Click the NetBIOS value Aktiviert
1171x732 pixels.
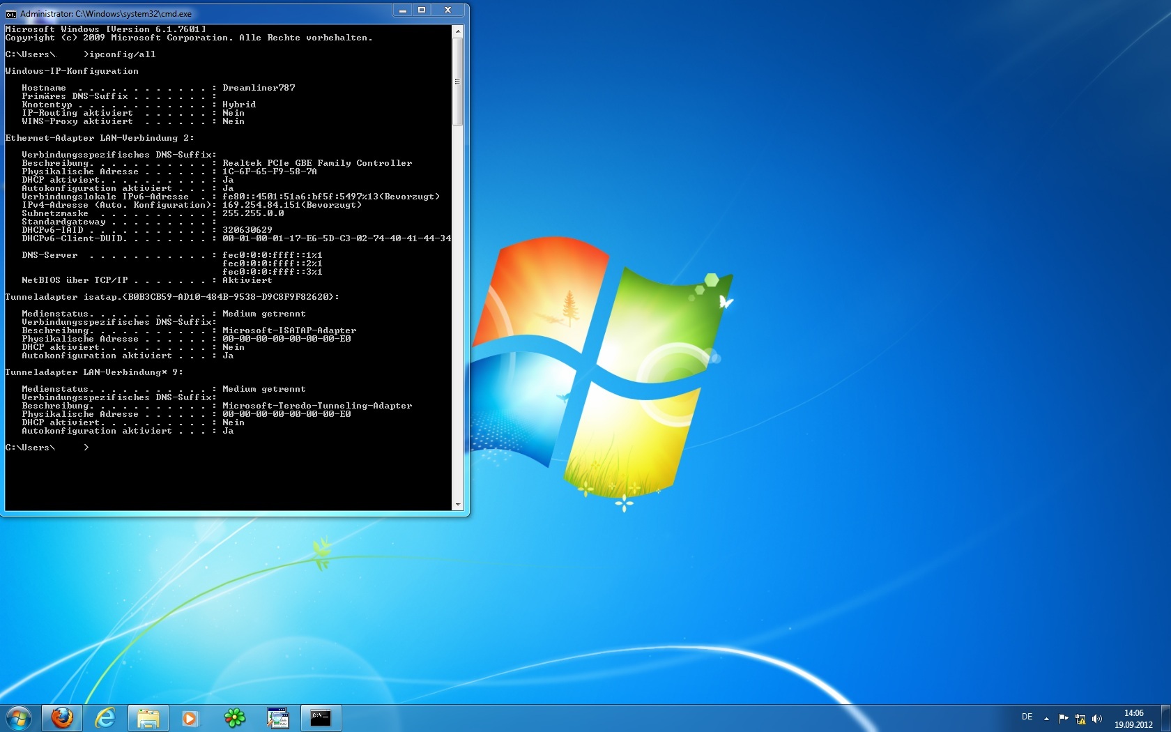pos(247,280)
